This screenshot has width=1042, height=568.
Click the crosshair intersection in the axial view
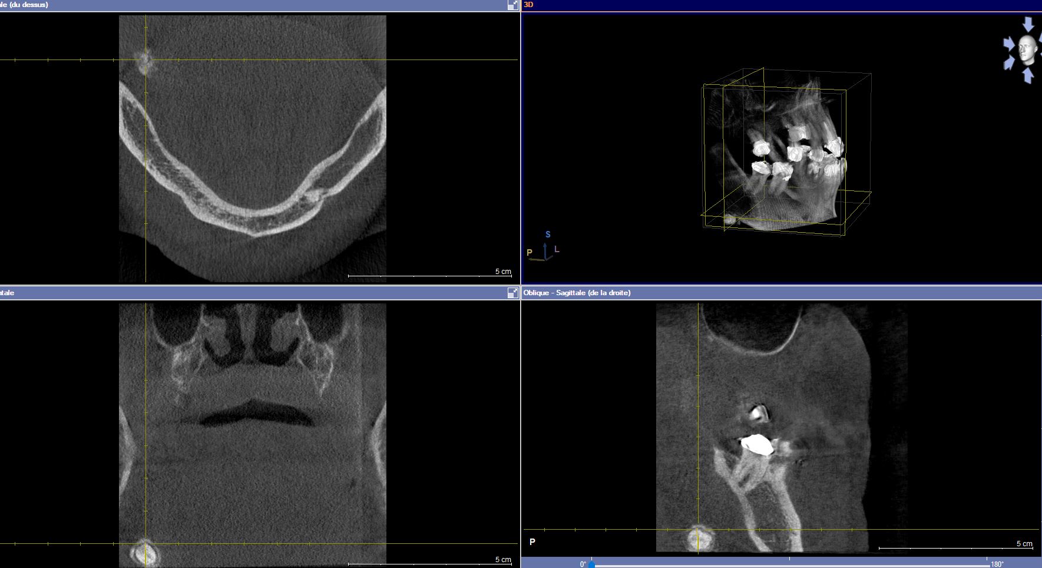pyautogui.click(x=145, y=60)
